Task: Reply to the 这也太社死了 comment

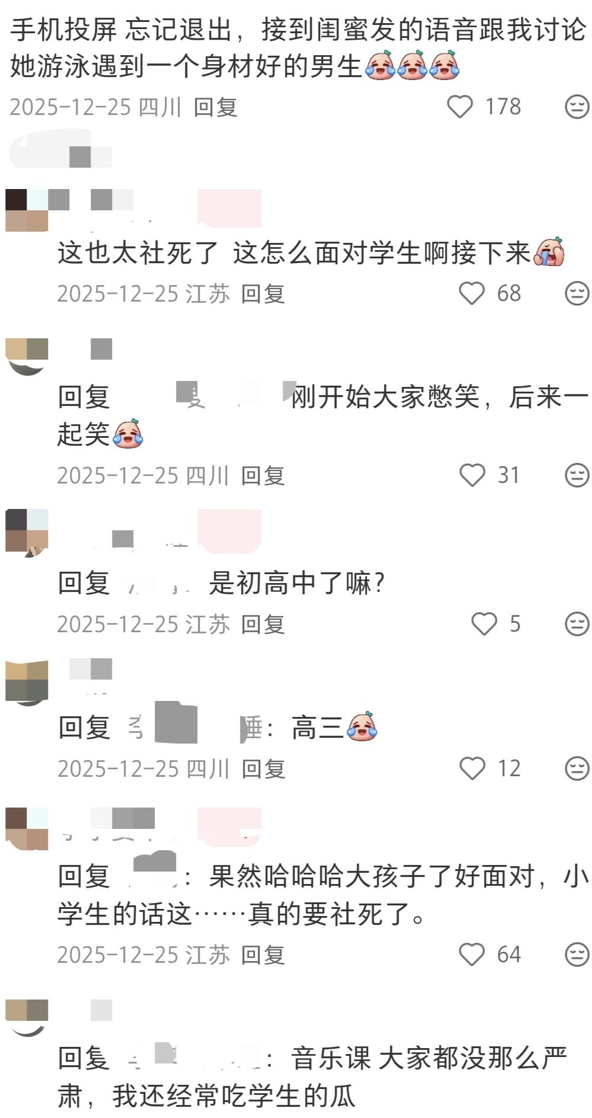Action: point(263,294)
